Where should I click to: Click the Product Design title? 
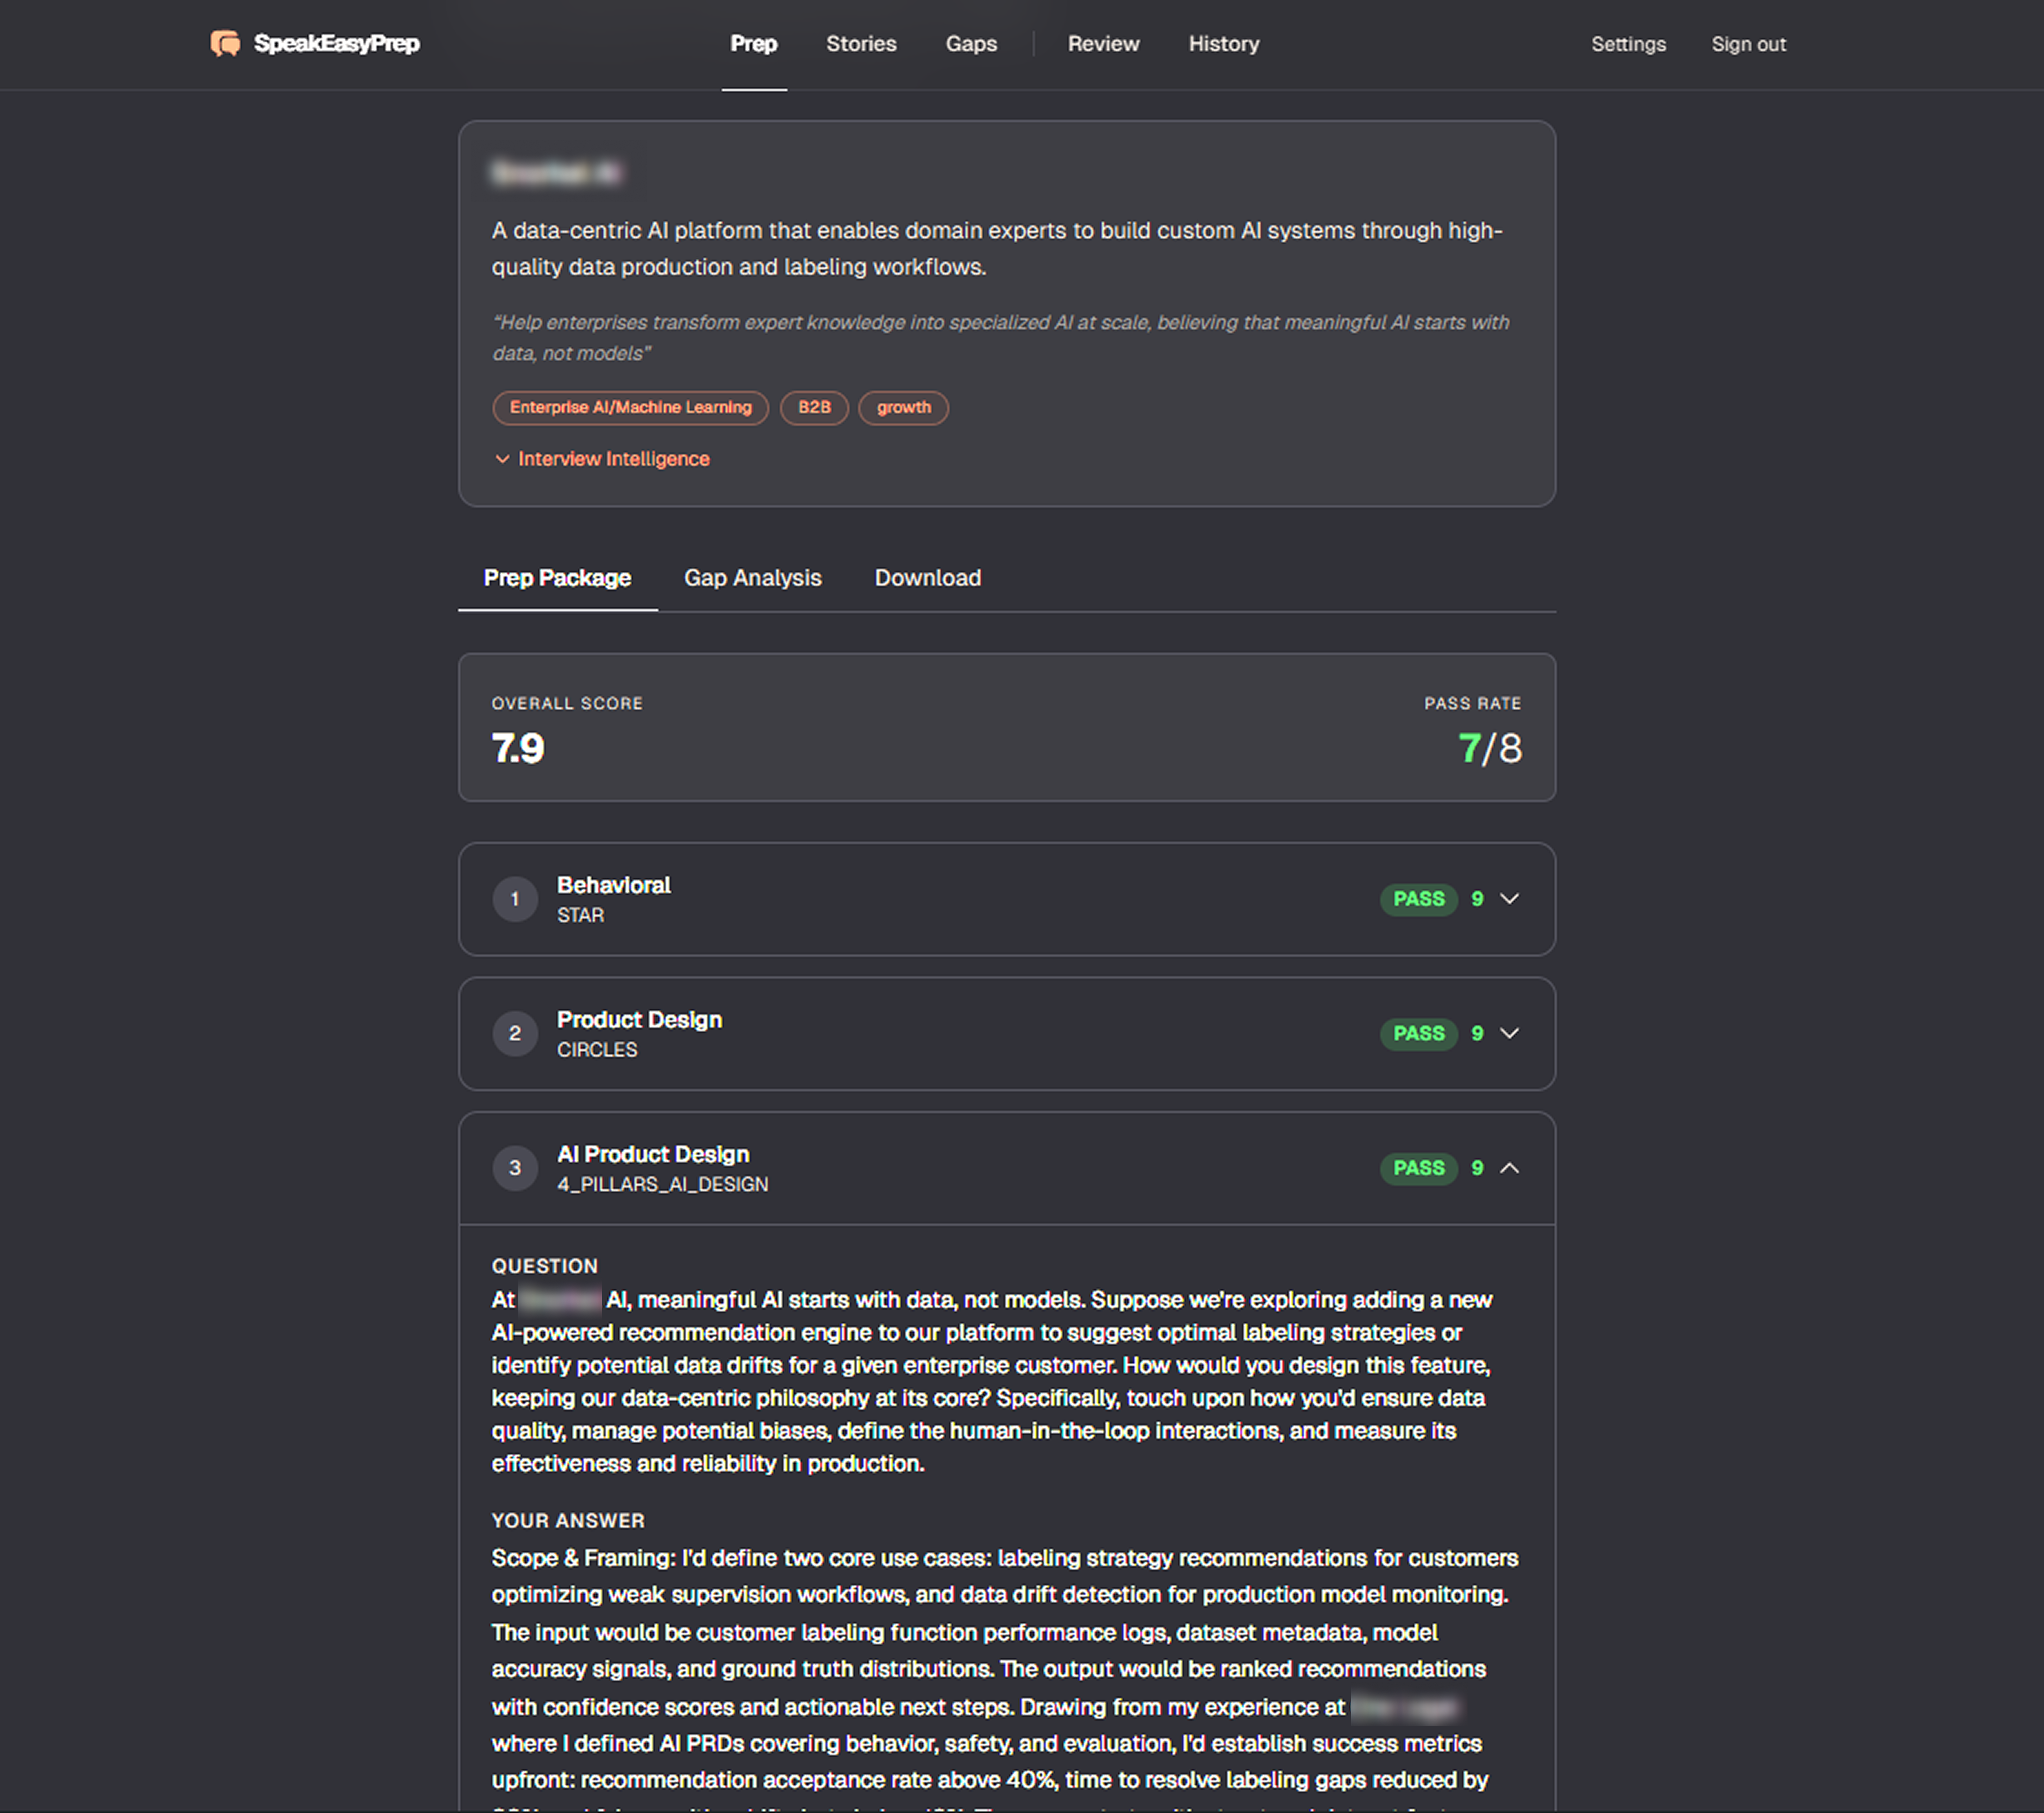point(639,1020)
